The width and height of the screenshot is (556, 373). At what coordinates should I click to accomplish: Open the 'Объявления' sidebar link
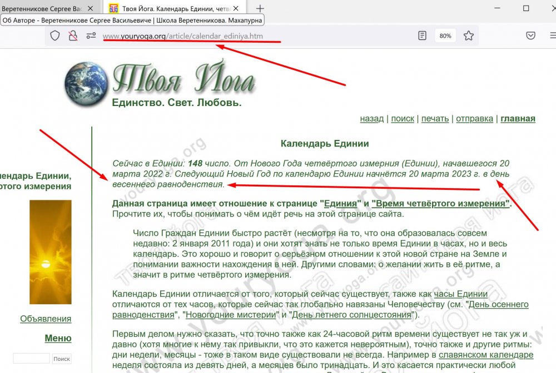point(46,319)
